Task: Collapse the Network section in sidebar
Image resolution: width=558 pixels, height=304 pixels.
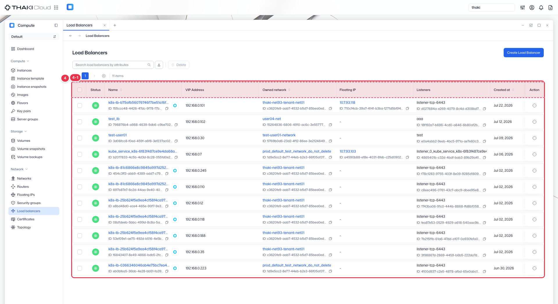Action: tap(19, 169)
